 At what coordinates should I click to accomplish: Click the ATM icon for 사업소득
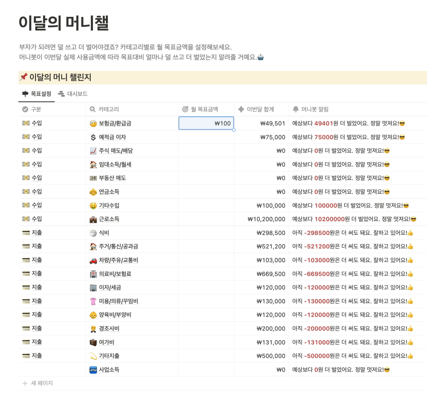93,370
